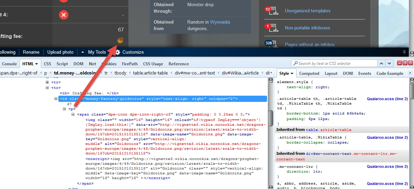Click the Upload photo button
This screenshot has width=414, height=189.
coord(60,52)
